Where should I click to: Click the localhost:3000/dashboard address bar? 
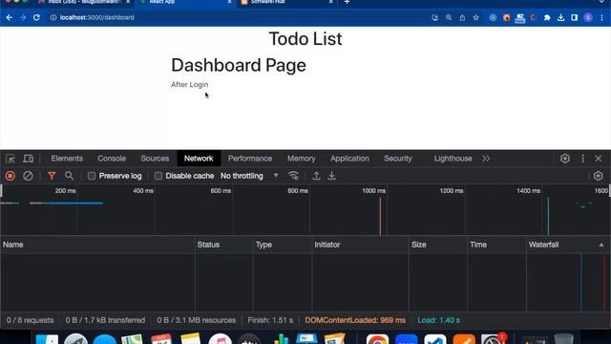[96, 17]
